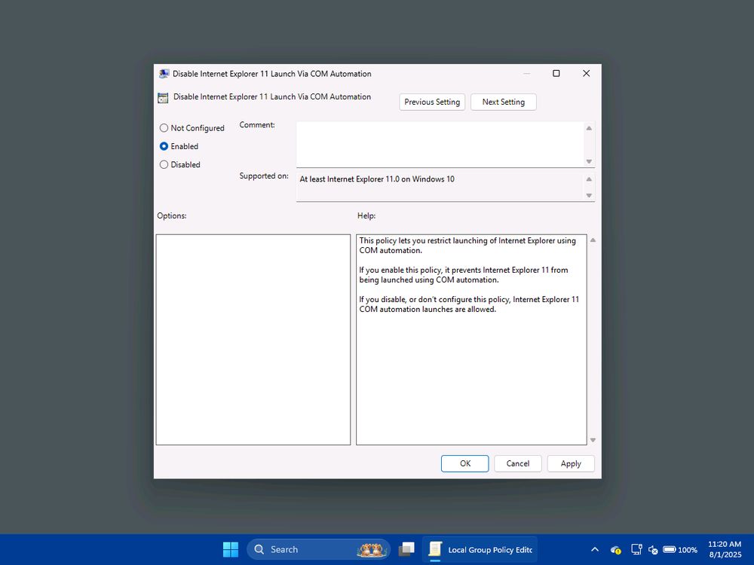The width and height of the screenshot is (754, 565).
Task: Click the 'Help:' label
Action: point(366,215)
